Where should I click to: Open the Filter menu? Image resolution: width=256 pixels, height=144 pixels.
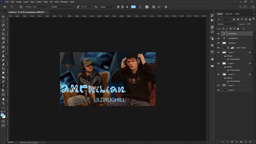click(x=46, y=2)
